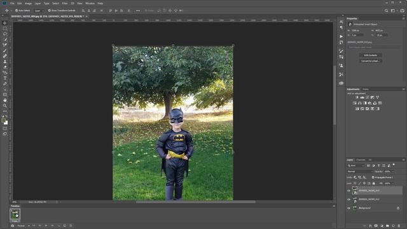
Task: Add an Invert adjustment
Action: pyautogui.click(x=357, y=109)
